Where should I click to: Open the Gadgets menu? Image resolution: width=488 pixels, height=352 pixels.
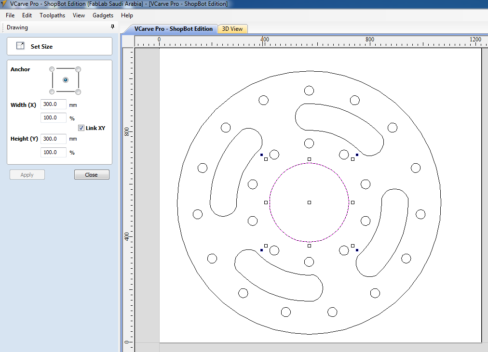[103, 15]
